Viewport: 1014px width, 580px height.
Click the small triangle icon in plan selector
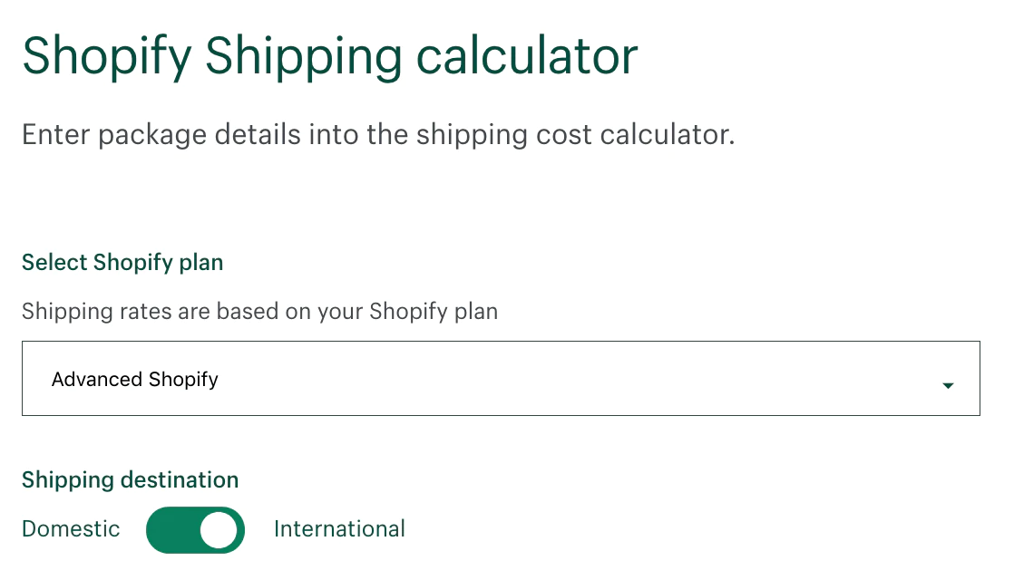tap(948, 386)
